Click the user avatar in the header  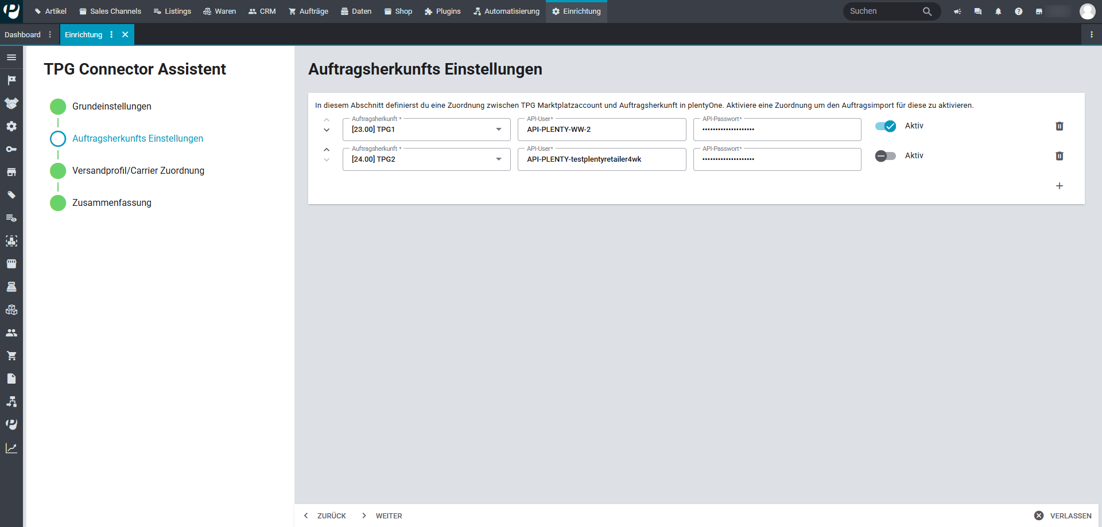coord(1087,11)
